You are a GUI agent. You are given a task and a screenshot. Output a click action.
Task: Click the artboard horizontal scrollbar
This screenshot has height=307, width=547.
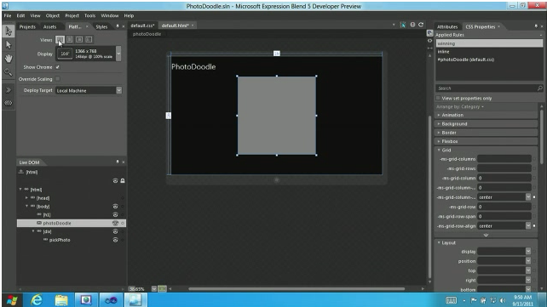[297, 288]
